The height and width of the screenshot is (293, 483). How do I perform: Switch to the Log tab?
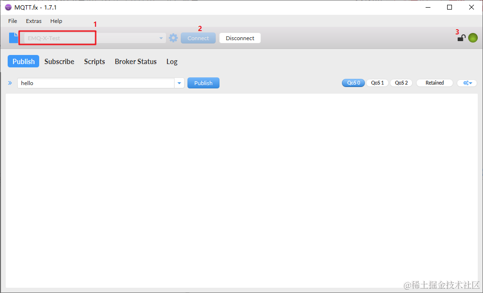[x=172, y=62]
